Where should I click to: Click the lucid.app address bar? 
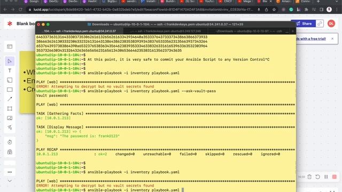point(143,10)
